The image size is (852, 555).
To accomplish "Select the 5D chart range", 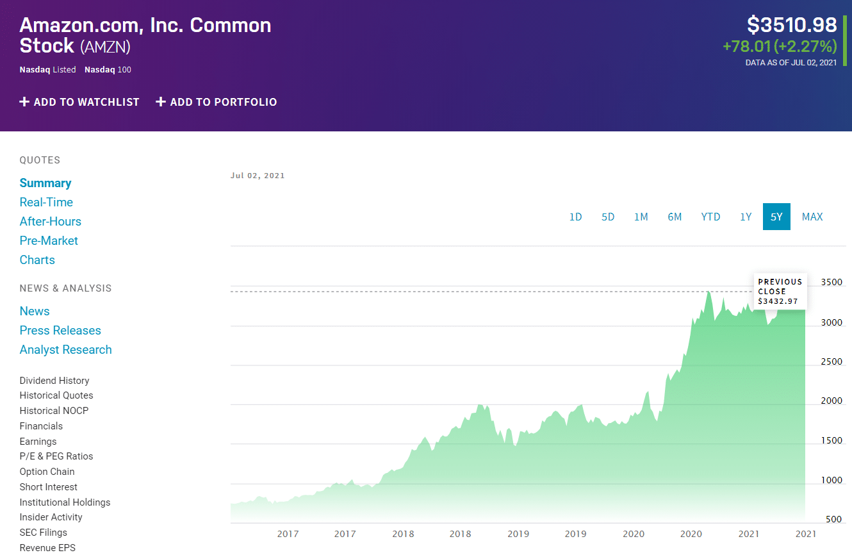I will (x=608, y=217).
